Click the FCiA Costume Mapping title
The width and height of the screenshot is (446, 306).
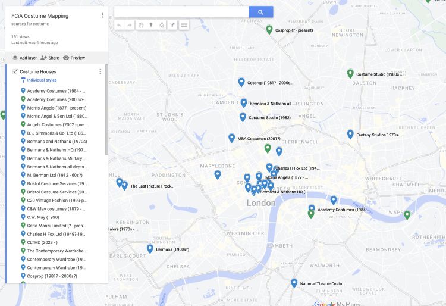coord(40,16)
